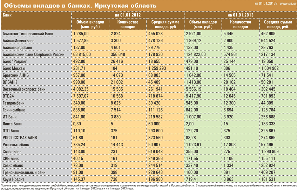Select the 'на 01.01.2013' group header

pos(240,15)
